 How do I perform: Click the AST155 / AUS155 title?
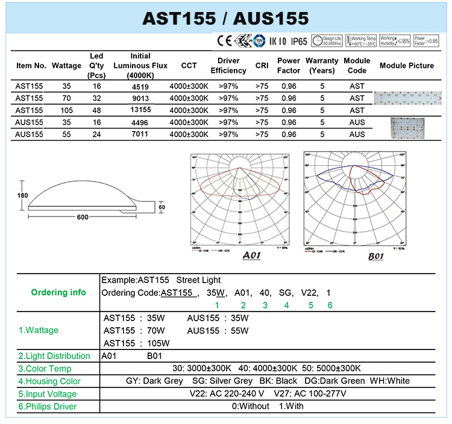pos(225,19)
